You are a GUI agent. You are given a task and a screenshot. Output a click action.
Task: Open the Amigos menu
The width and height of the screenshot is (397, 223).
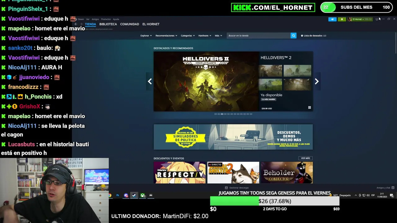[x=95, y=19]
